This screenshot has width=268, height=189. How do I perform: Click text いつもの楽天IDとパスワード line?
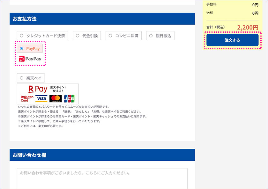point(63,107)
